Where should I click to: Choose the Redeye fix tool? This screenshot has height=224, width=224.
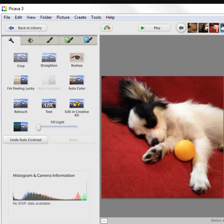coord(77,57)
